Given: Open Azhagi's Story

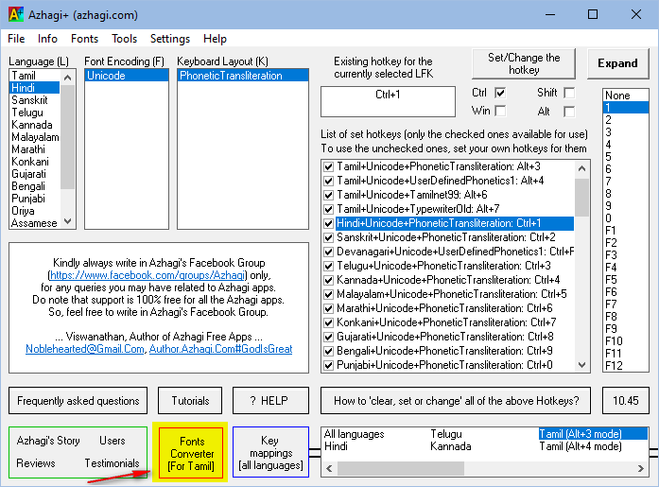Looking at the screenshot, I should pyautogui.click(x=48, y=441).
